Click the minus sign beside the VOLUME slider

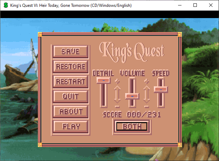147,107
